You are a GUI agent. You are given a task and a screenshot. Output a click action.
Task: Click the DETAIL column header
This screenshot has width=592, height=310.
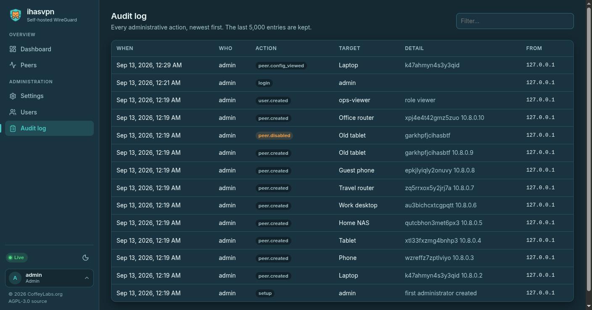(x=414, y=48)
